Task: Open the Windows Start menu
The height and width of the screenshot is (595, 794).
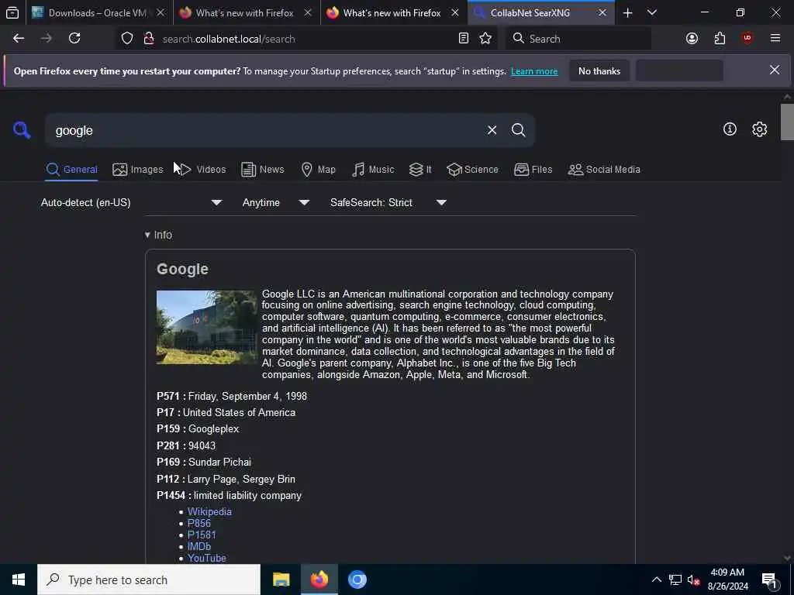Action: 19,580
